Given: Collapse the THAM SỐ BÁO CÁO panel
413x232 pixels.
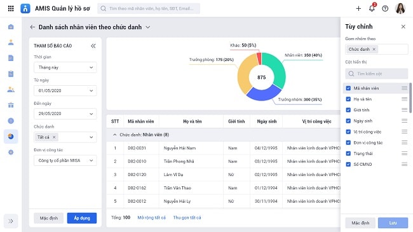Looking at the screenshot, I should click(x=93, y=46).
